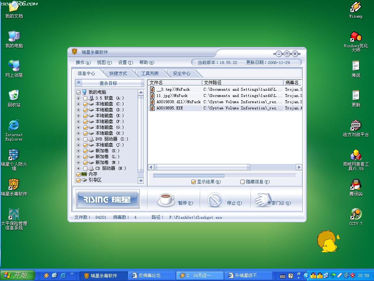374x281 pixels.
Task: Click the 暂停(P) pause button
Action: pyautogui.click(x=175, y=200)
